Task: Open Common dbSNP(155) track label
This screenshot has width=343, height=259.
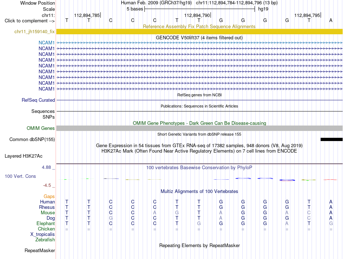Action: [32, 139]
